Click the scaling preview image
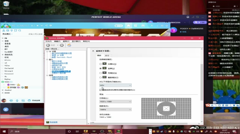 (166, 108)
